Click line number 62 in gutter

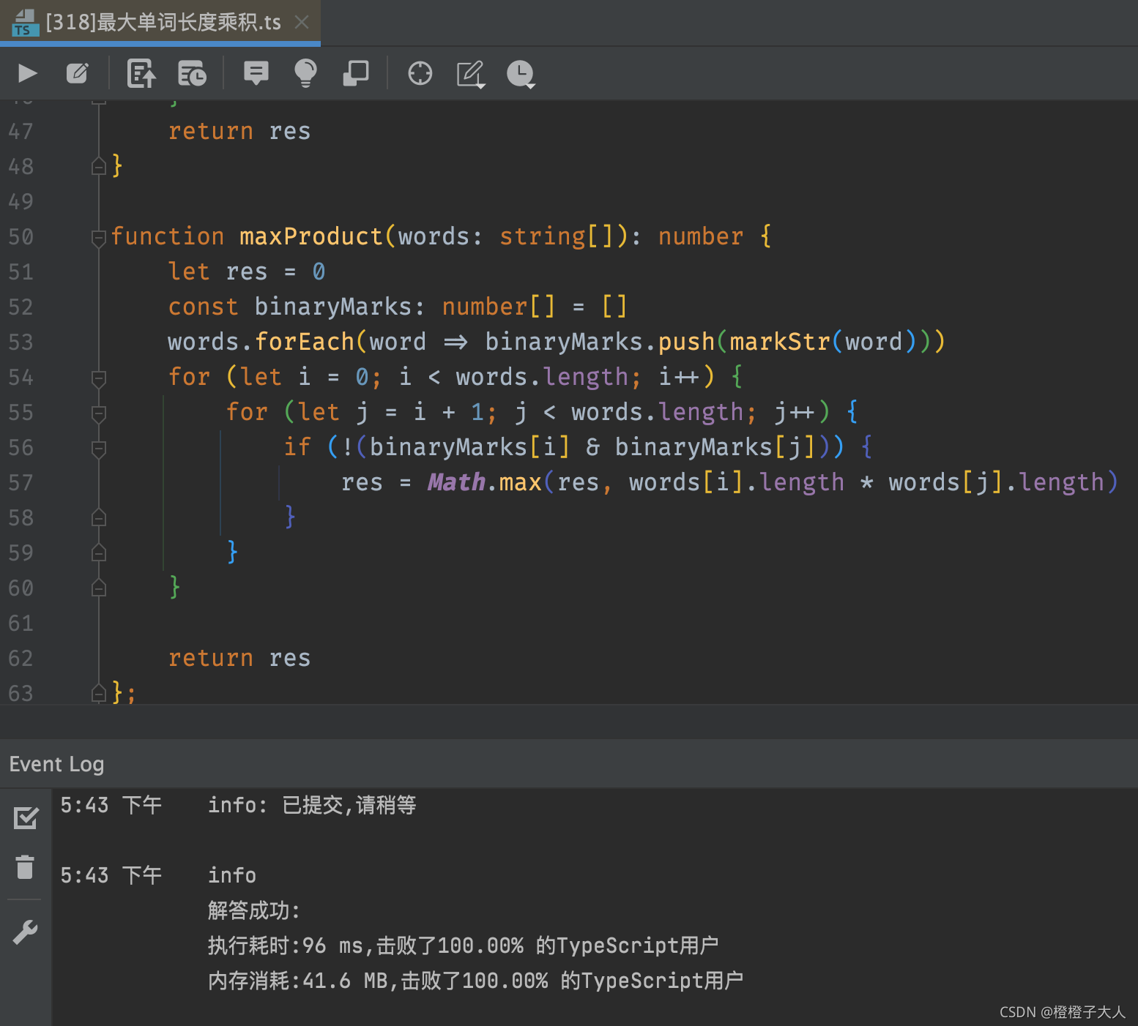pos(21,658)
